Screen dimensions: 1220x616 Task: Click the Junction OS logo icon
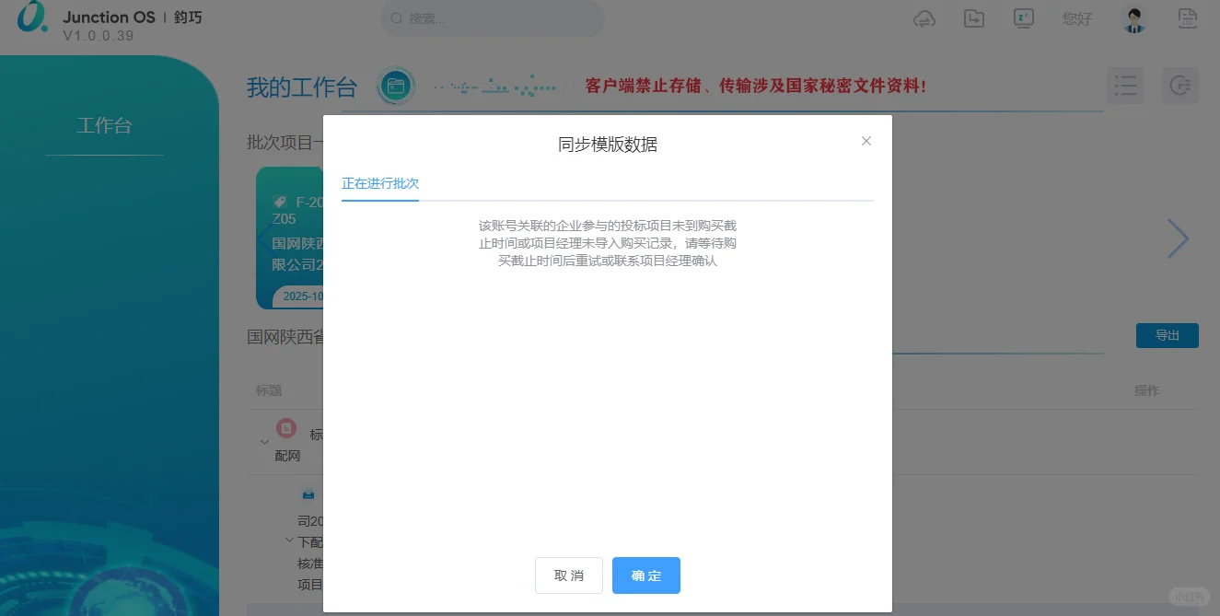click(x=31, y=18)
